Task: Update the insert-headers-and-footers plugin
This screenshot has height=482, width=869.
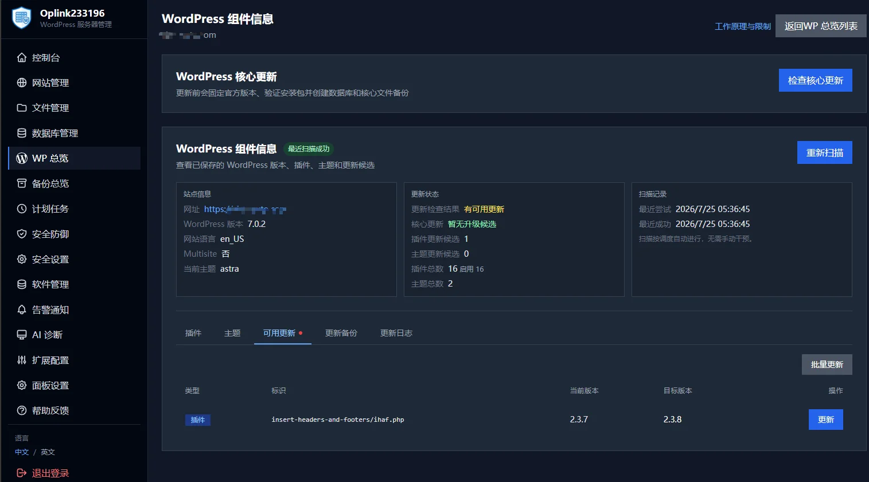Action: pos(826,420)
